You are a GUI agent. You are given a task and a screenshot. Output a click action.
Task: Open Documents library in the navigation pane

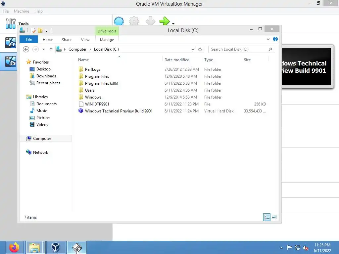pos(46,104)
